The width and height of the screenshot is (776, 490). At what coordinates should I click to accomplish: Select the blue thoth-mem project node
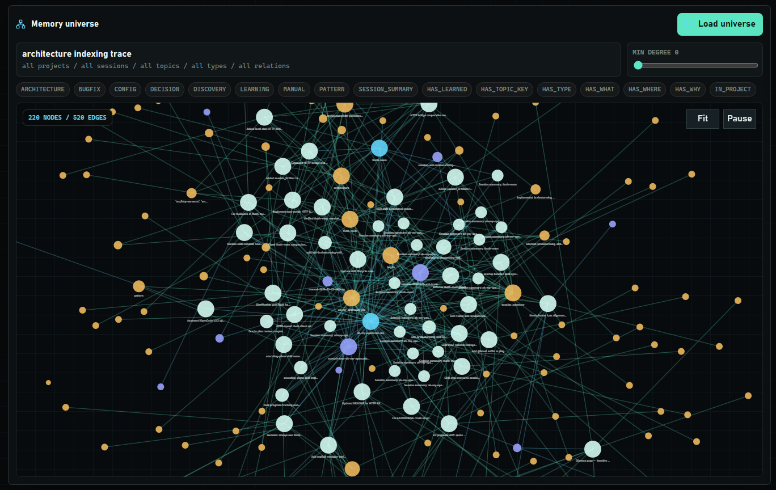pyautogui.click(x=379, y=149)
